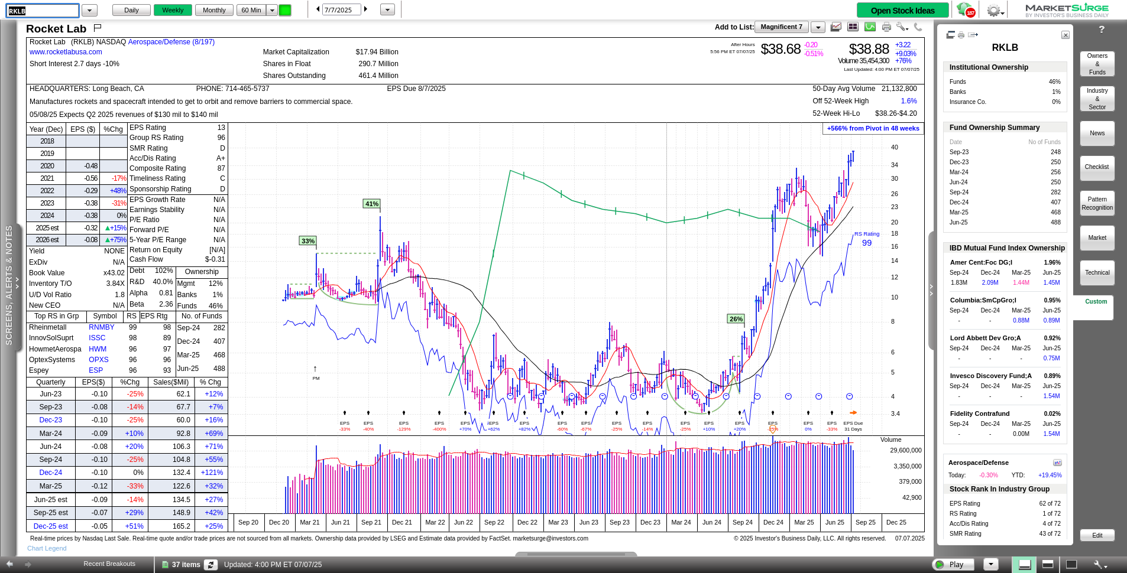1127x573 pixels.
Task: Close the RKLB side panel
Action: [x=1065, y=35]
